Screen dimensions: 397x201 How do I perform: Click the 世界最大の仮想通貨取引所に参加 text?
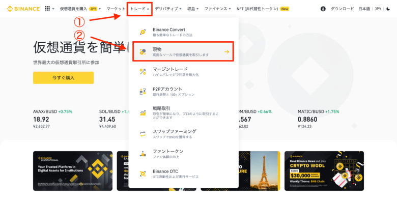point(66,62)
